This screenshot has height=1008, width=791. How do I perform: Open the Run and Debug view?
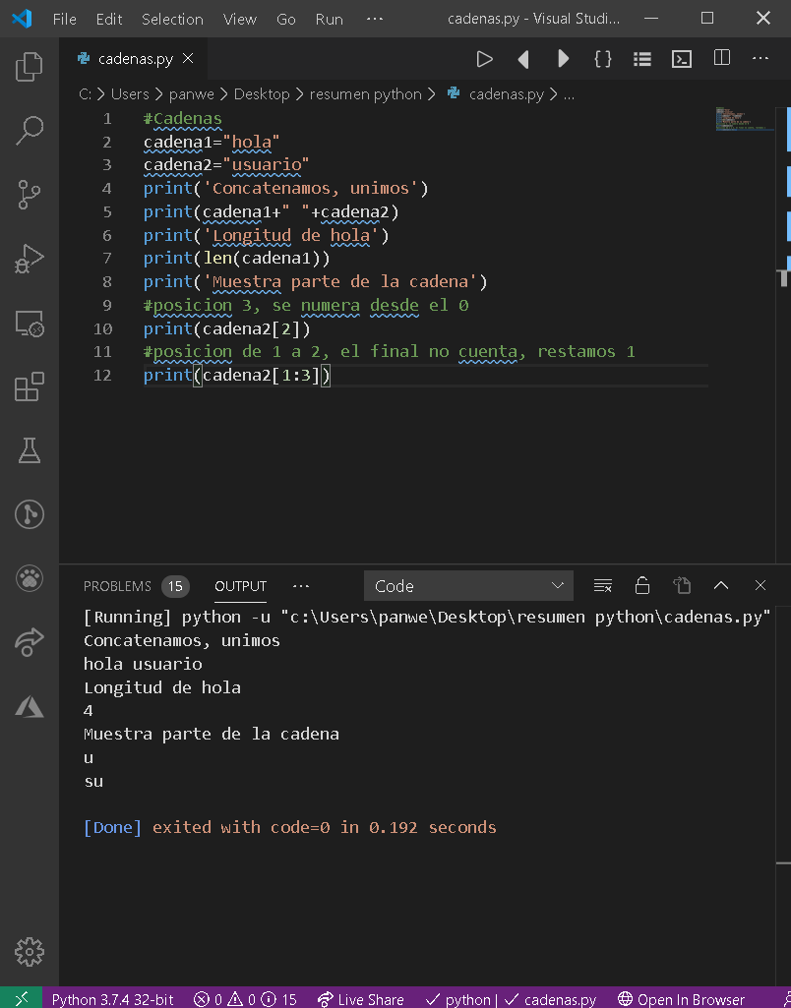click(29, 259)
